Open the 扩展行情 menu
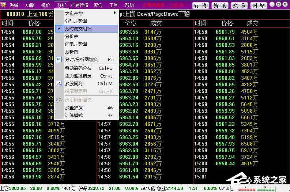 (79, 5)
